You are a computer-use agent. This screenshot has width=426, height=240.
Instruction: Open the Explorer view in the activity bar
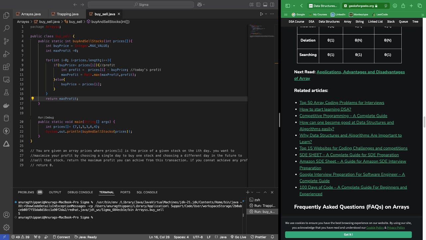[6, 15]
